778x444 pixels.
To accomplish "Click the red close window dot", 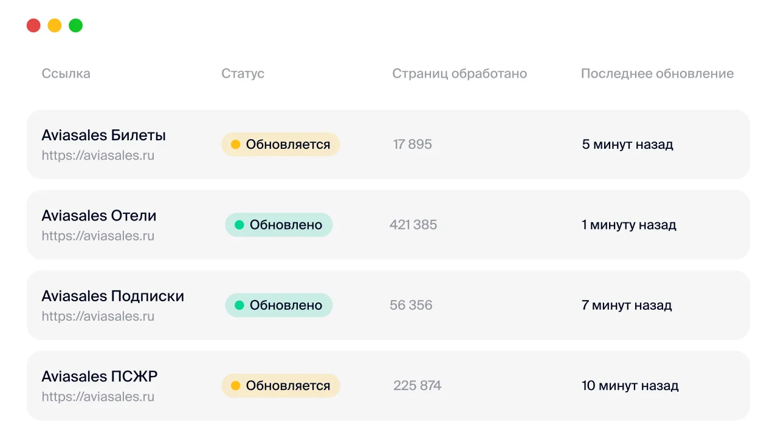I will 33,26.
